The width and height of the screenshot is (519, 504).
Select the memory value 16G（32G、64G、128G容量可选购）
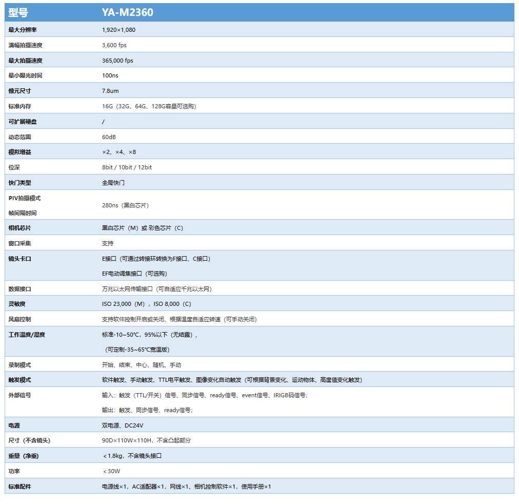tap(149, 106)
